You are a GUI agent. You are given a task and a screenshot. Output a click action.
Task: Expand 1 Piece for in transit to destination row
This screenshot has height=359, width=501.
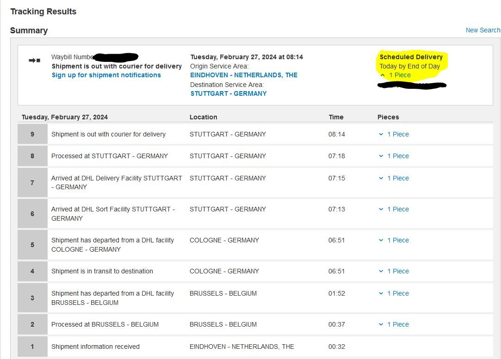click(394, 271)
